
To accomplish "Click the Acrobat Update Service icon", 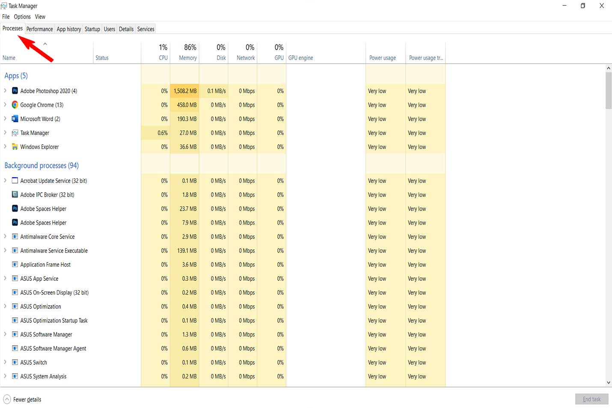I will click(15, 181).
